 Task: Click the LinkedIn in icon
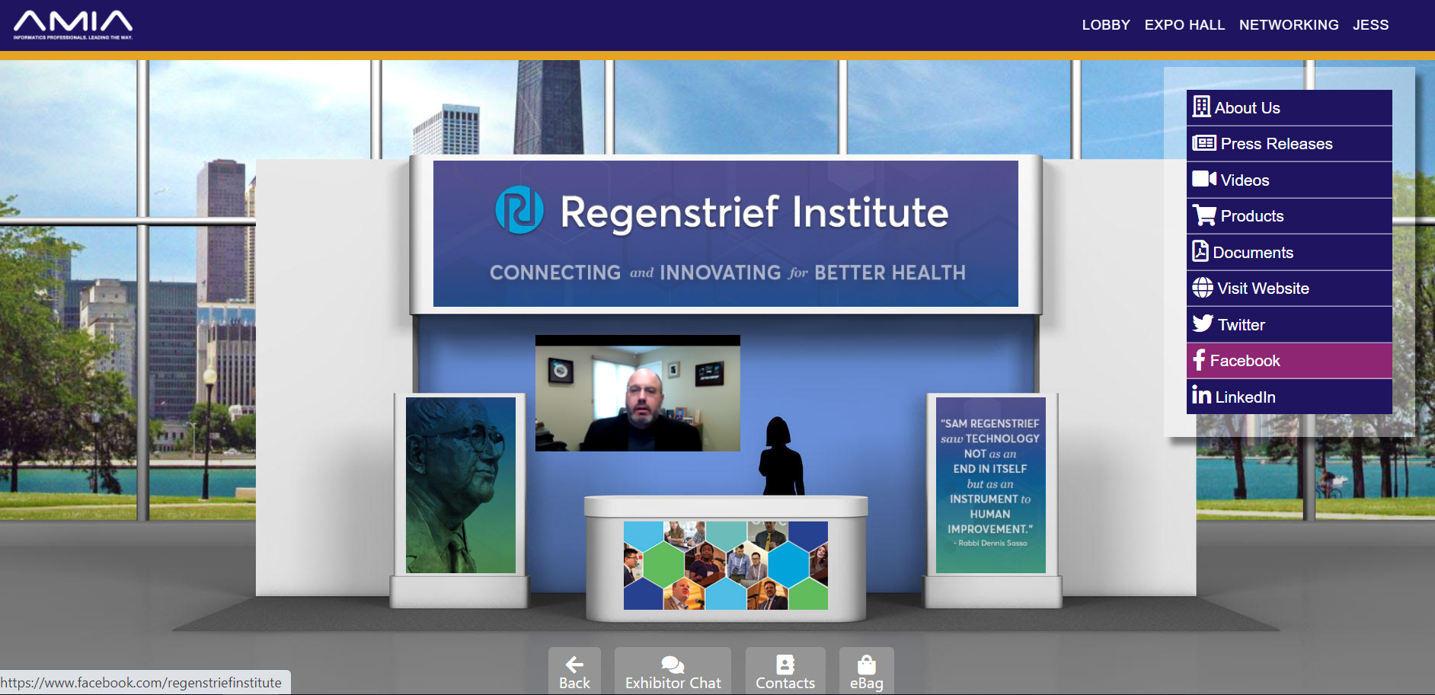pos(1201,394)
